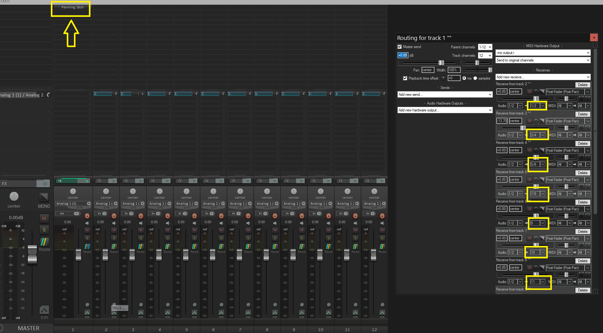
Task: Open the Panning 16ch FX slot
Action: (72, 7)
